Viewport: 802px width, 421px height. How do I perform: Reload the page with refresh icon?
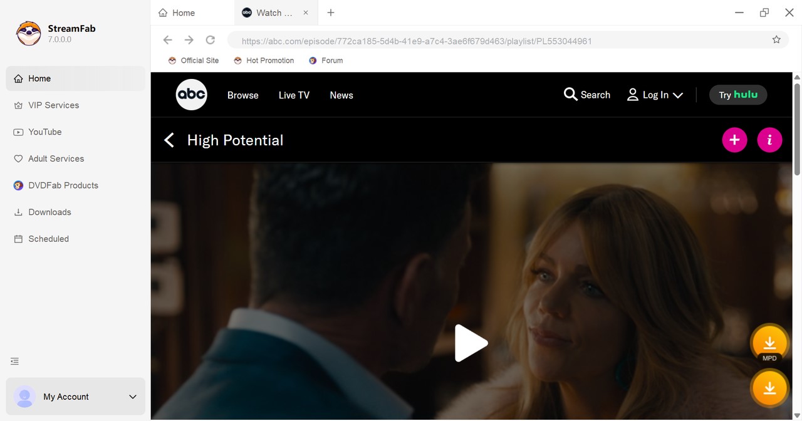click(x=211, y=40)
